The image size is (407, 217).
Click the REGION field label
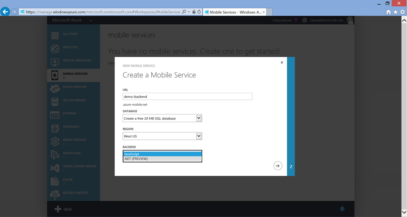point(128,129)
